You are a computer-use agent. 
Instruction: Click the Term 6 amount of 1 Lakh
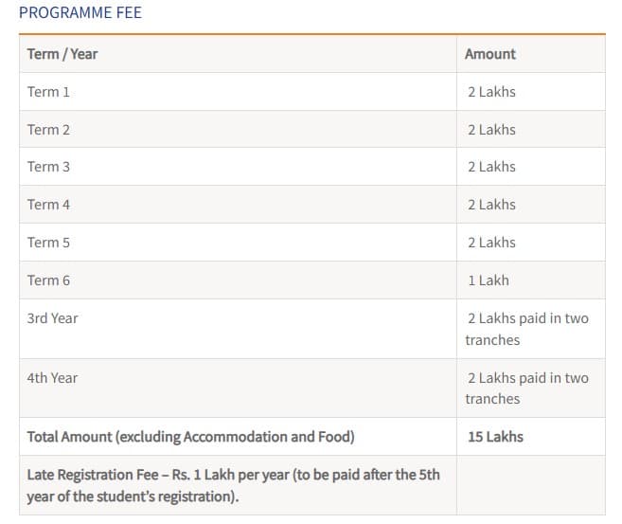(489, 280)
